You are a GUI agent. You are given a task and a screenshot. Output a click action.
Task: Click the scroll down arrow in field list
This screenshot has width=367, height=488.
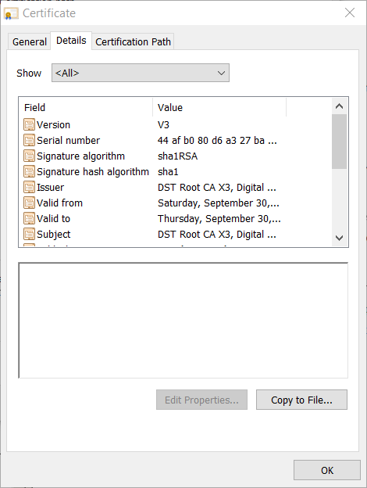340,238
